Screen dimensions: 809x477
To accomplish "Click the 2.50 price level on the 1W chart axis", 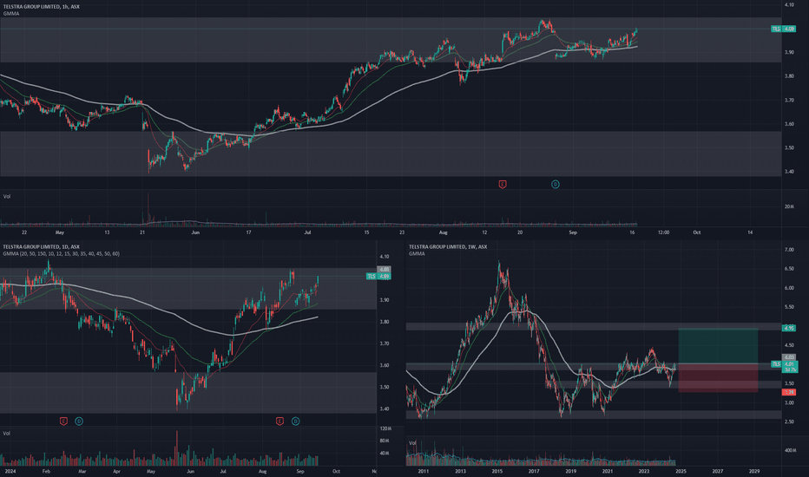I will click(x=789, y=421).
